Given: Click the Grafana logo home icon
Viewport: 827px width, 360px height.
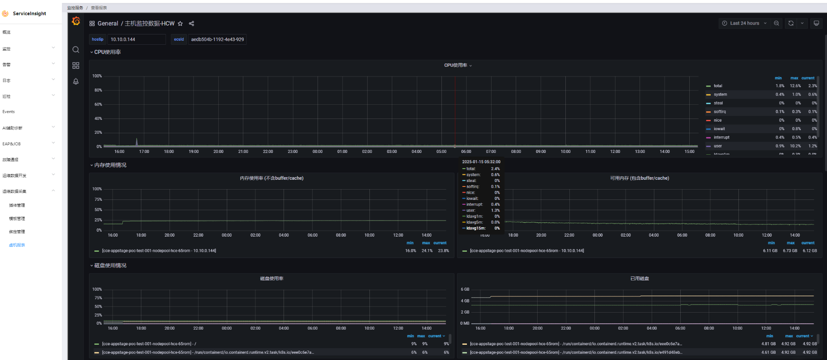Looking at the screenshot, I should coord(76,21).
